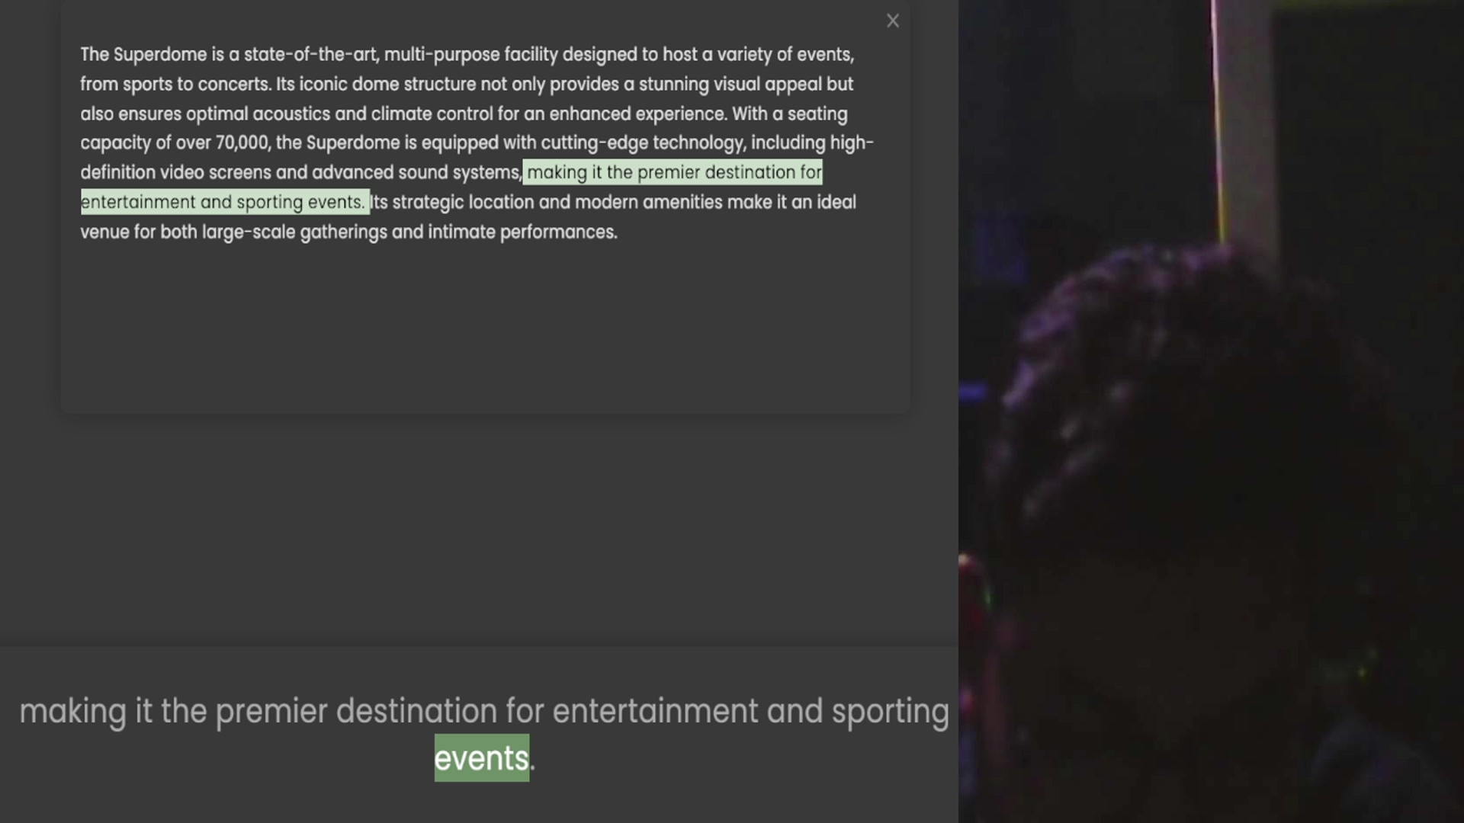The width and height of the screenshot is (1464, 823).
Task: Click "strategic location" after the highlighted sentence
Action: point(463,203)
